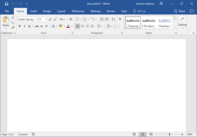Apply the No Spacing style

(x=149, y=23)
